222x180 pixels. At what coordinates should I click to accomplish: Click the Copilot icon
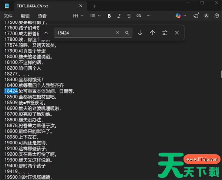[178, 16]
